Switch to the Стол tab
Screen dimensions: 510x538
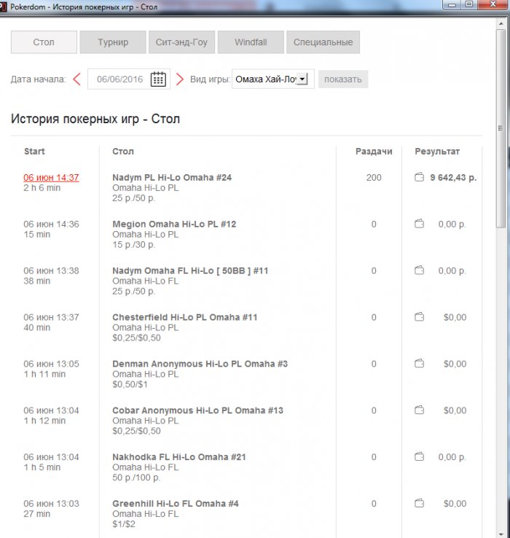44,42
